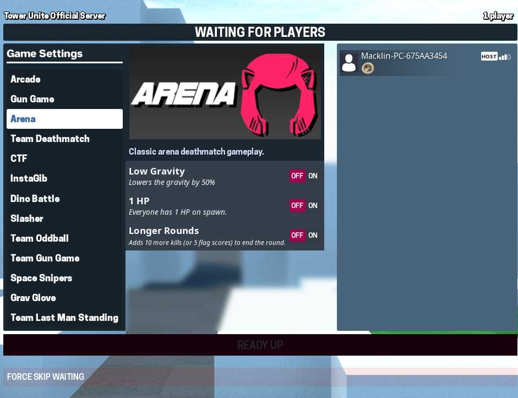The width and height of the screenshot is (518, 398).
Task: Click the WAITING FOR PLAYERS header
Action: coord(260,32)
